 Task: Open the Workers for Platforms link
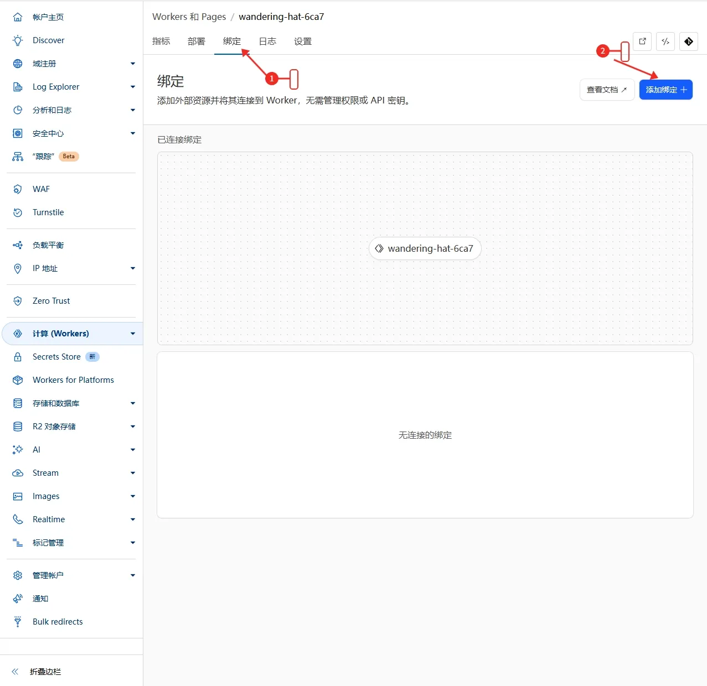tap(73, 380)
